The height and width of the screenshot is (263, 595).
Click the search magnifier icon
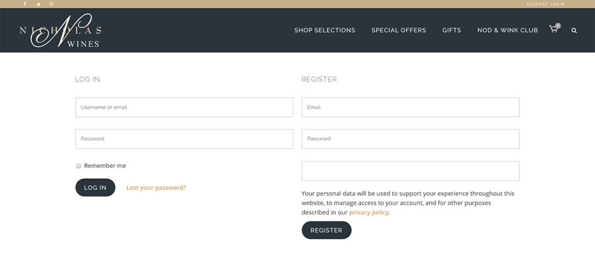[574, 30]
